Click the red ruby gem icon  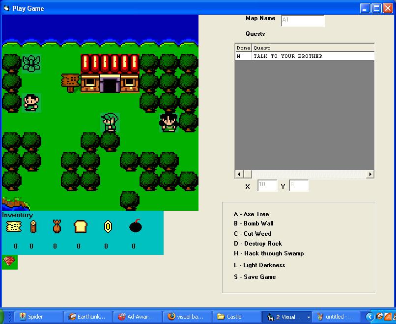click(9, 262)
